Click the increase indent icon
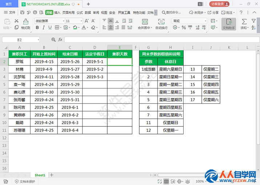This screenshot has width=260, height=185. click(x=131, y=21)
